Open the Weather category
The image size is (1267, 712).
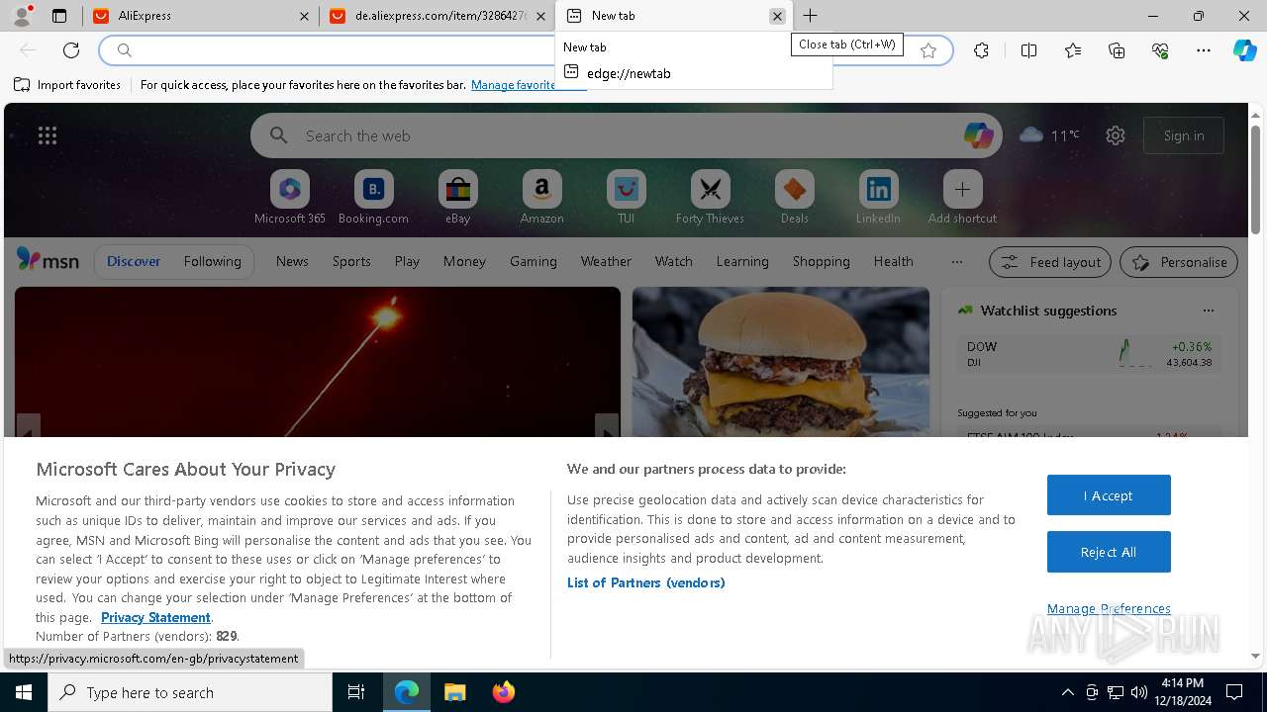(x=606, y=261)
